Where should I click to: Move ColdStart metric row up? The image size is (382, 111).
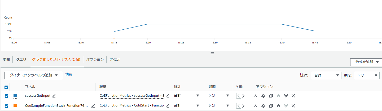click(278, 106)
